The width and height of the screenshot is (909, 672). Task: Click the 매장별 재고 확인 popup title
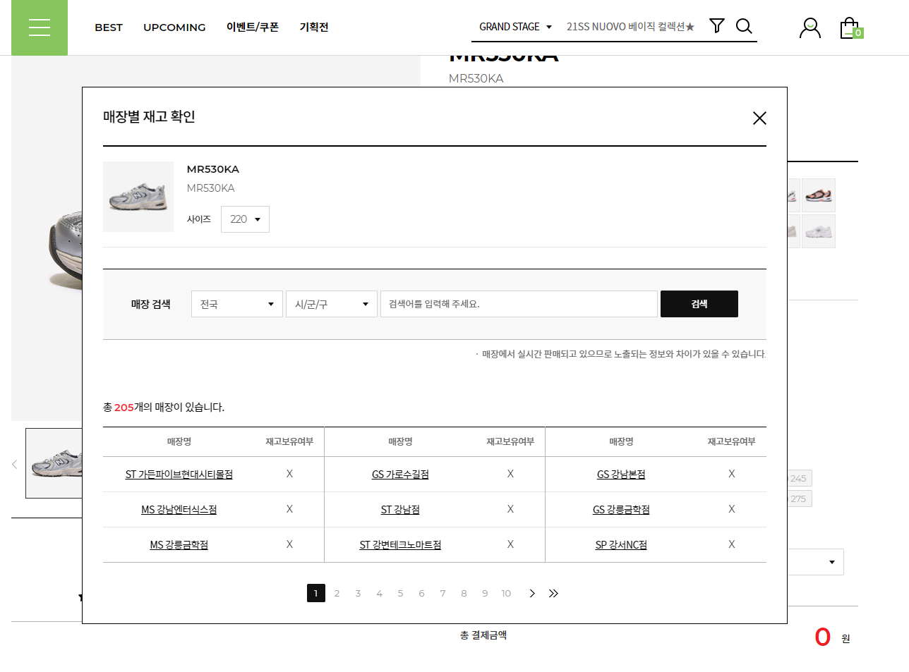(149, 116)
